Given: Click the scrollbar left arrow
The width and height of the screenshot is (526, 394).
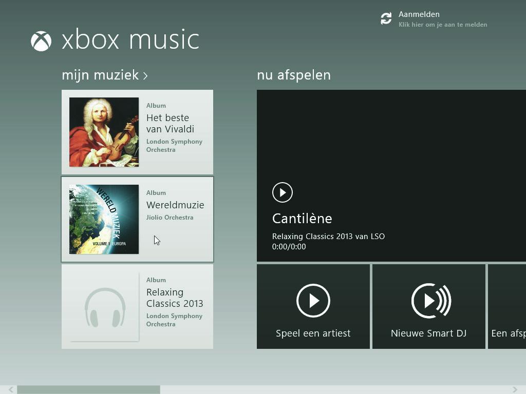Looking at the screenshot, I should coord(11,390).
